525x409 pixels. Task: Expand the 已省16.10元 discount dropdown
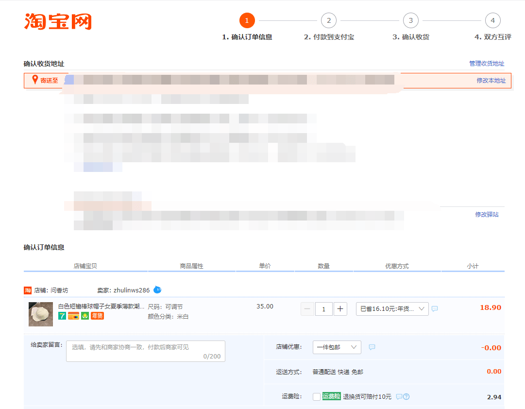pos(392,309)
